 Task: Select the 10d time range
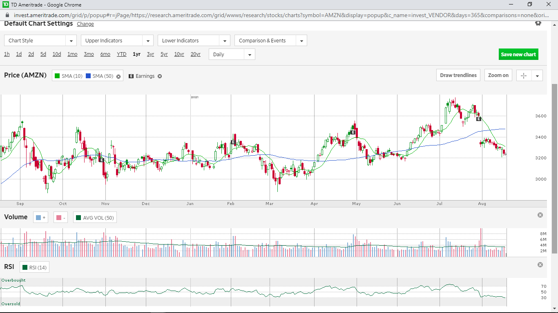(x=57, y=54)
